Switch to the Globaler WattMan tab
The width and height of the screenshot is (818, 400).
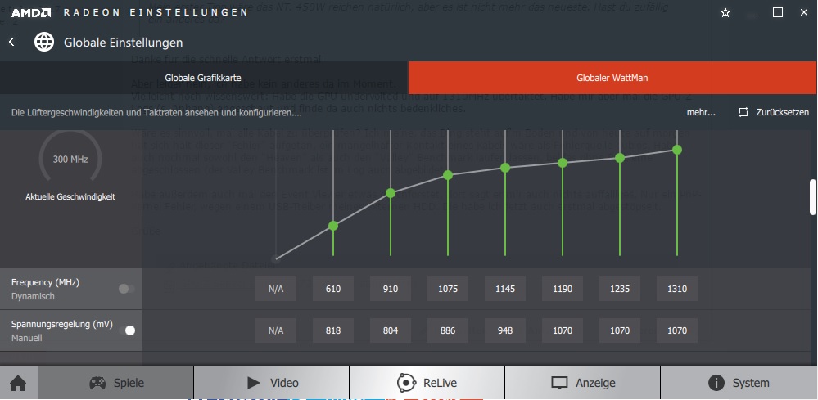612,79
